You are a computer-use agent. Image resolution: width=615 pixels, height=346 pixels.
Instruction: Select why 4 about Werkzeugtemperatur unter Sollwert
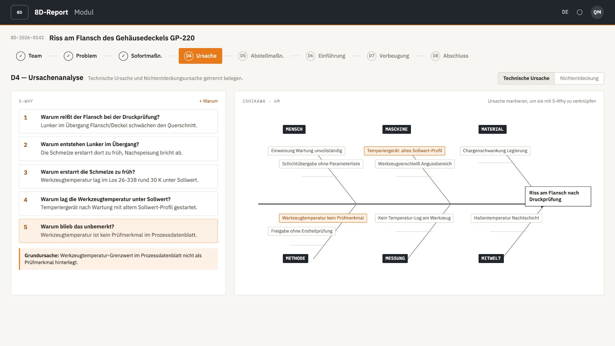(118, 203)
